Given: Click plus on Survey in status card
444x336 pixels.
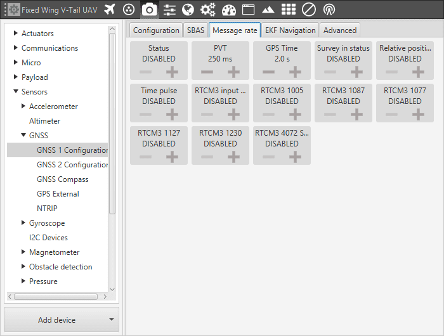Looking at the screenshot, I should 356,72.
